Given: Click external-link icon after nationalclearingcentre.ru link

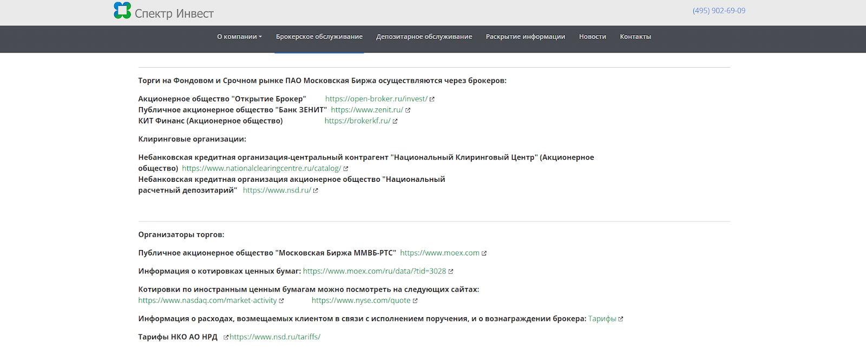Looking at the screenshot, I should pos(346,168).
